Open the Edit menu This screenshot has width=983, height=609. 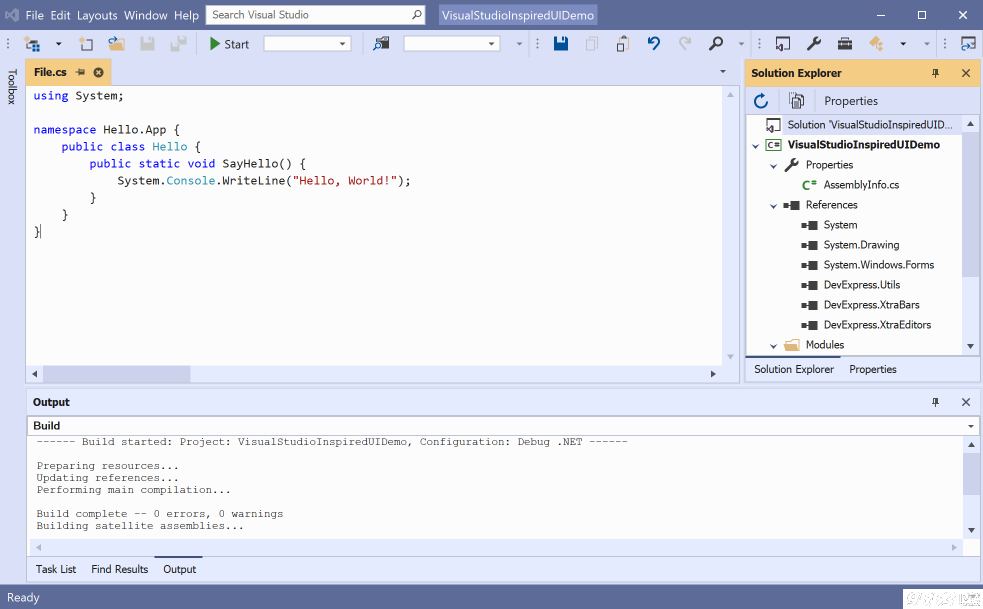(x=60, y=15)
